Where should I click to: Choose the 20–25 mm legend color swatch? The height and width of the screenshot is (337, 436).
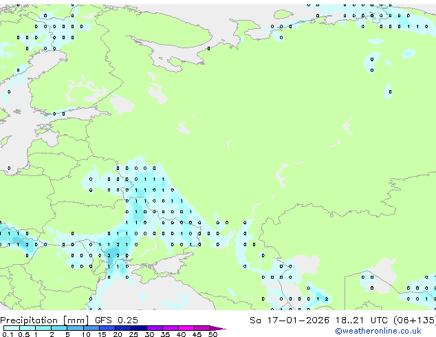123,328
